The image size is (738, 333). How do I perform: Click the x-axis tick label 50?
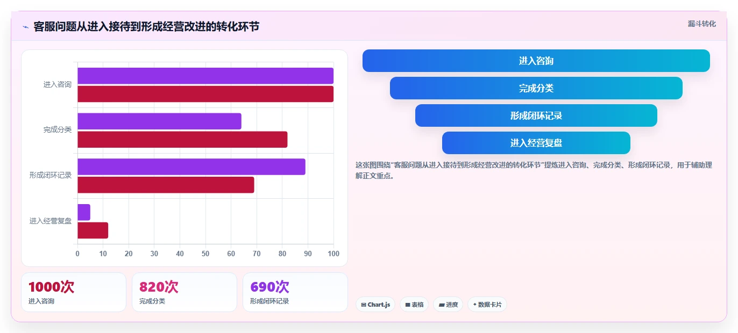click(x=205, y=254)
